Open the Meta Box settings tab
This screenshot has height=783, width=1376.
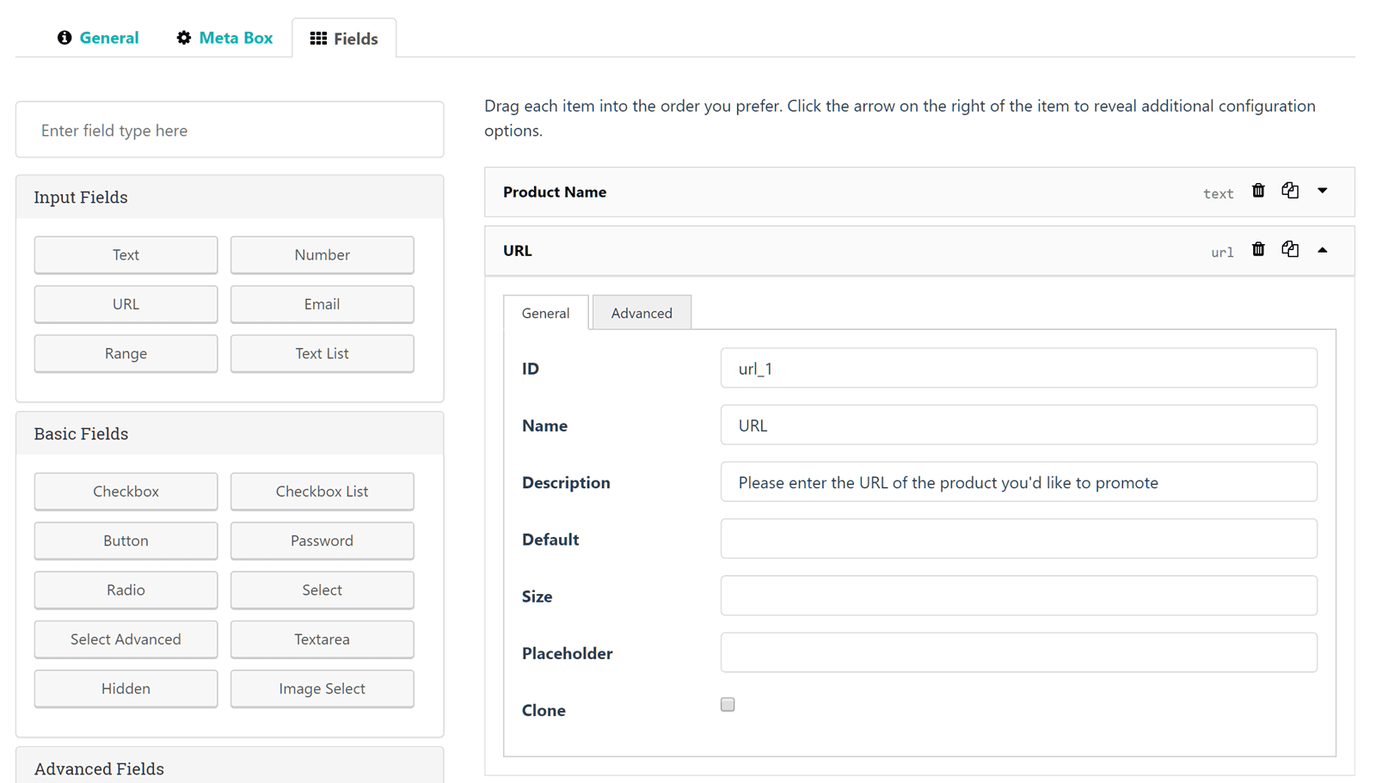tap(224, 38)
